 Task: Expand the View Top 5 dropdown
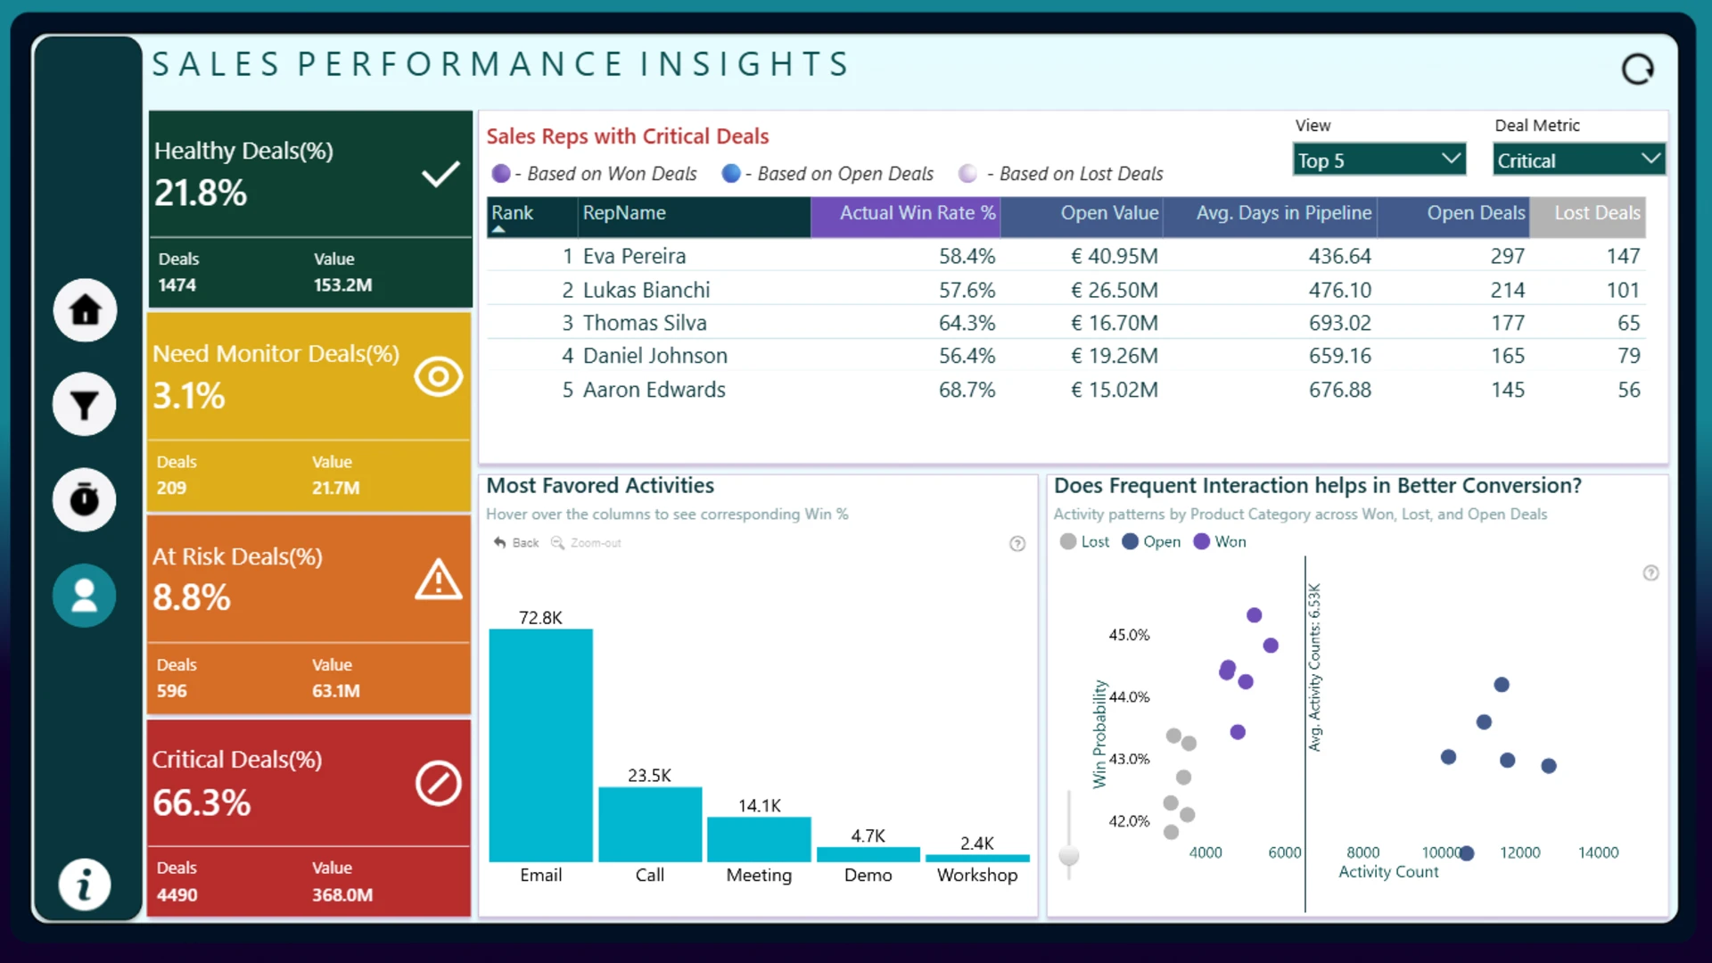[1379, 160]
